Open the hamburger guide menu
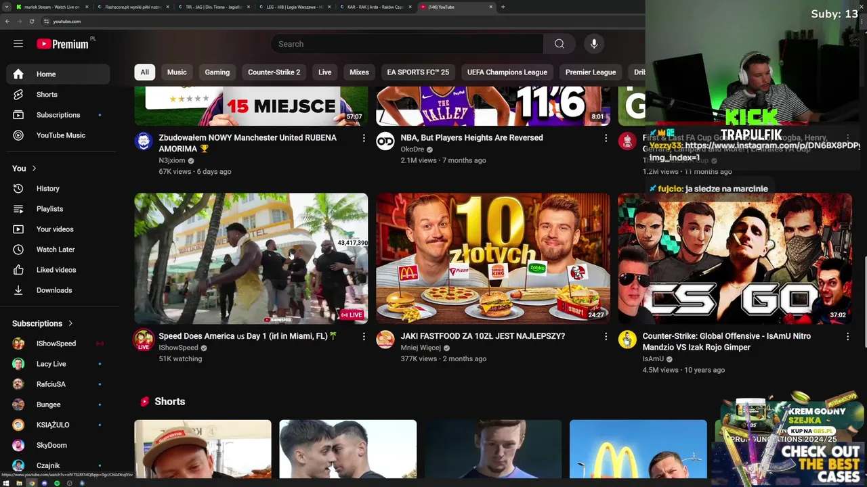This screenshot has height=487, width=867. (18, 44)
